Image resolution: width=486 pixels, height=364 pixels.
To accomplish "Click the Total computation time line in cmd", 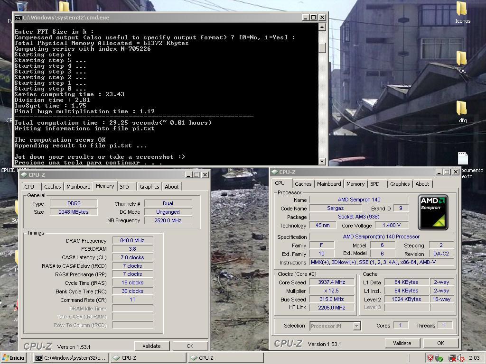I will point(113,123).
